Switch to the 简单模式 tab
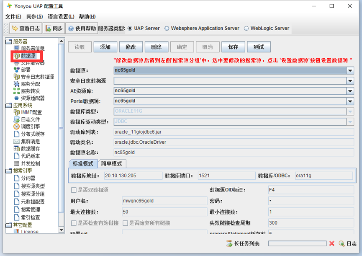Image resolution: width=362 pixels, height=256 pixels. click(112, 163)
